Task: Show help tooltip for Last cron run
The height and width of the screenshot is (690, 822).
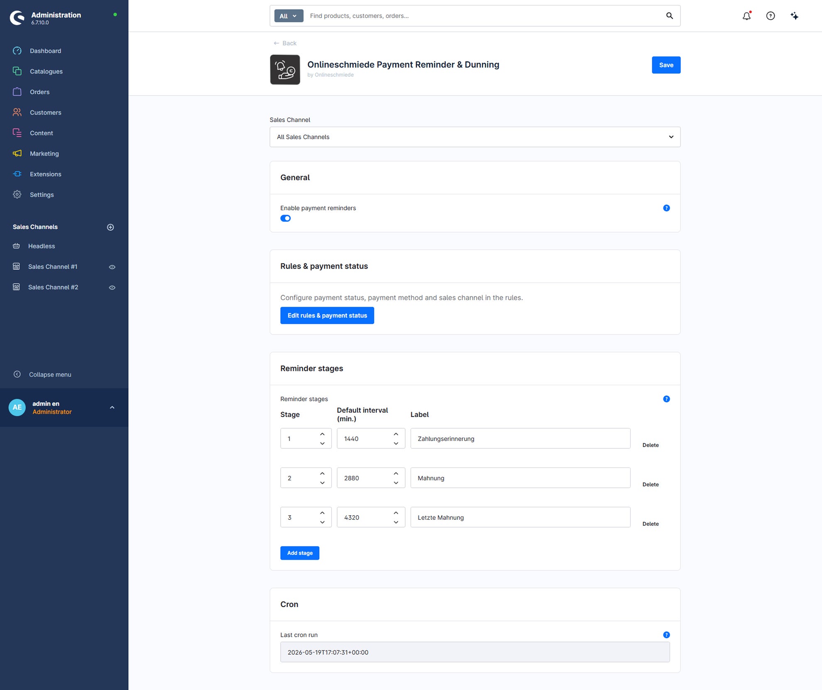Action: coord(666,635)
